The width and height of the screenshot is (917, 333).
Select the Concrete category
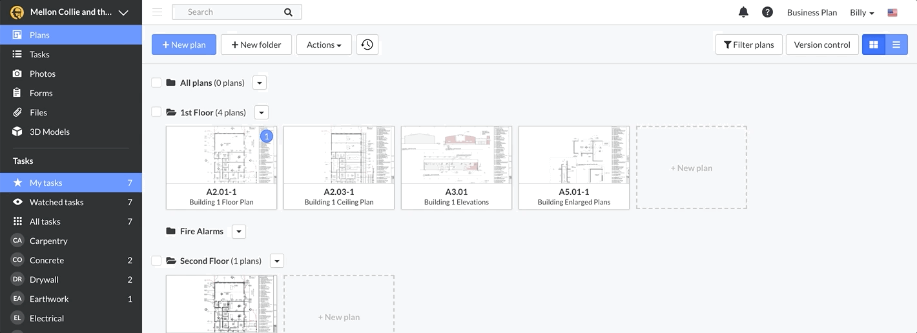click(71, 260)
